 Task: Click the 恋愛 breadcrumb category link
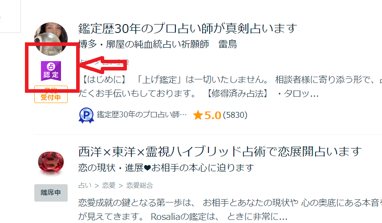pos(109,186)
